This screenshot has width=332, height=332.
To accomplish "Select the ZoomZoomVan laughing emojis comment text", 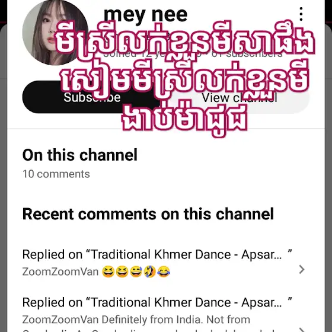I will (x=96, y=272).
